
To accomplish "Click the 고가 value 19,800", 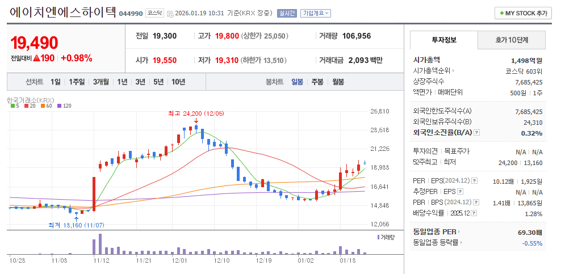I will (x=226, y=36).
